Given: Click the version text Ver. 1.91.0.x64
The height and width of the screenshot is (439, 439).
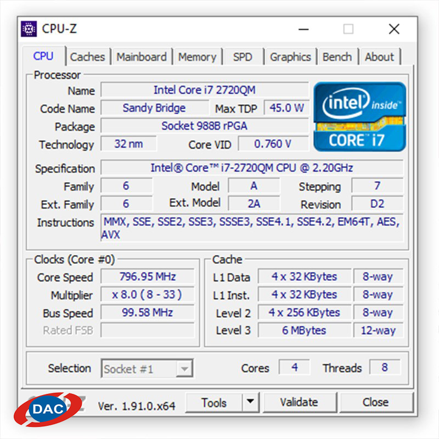Looking at the screenshot, I should tap(137, 406).
